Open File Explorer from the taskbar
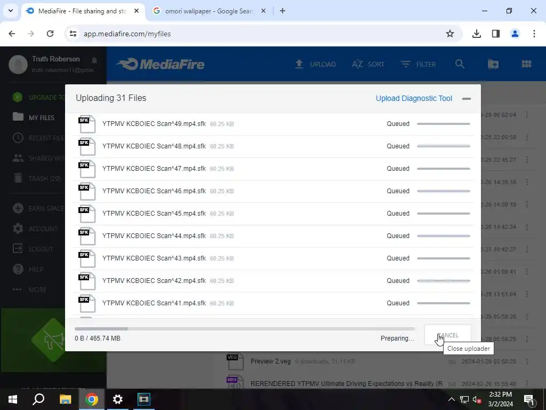This screenshot has height=410, width=546. click(65, 399)
